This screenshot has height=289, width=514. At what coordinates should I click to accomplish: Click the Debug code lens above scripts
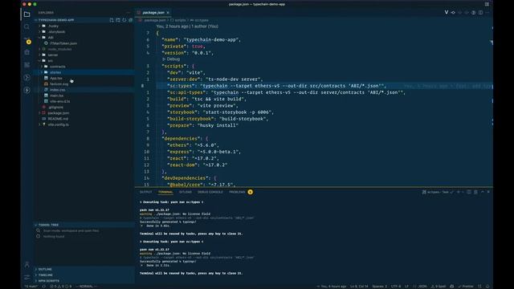(x=171, y=59)
